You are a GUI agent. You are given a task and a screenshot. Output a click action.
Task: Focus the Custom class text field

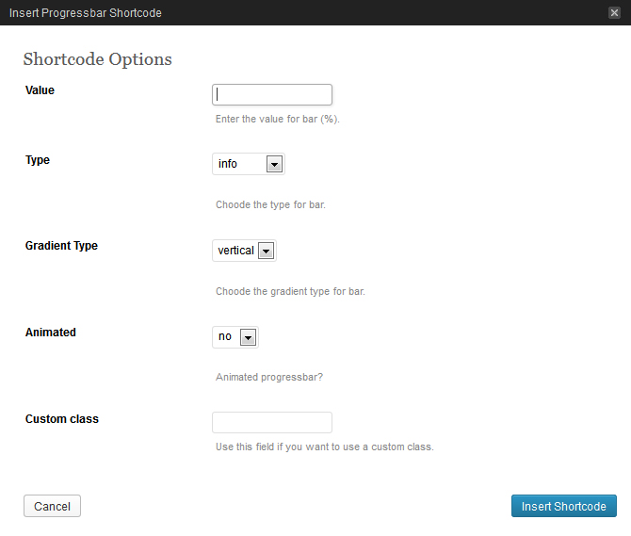(x=272, y=422)
